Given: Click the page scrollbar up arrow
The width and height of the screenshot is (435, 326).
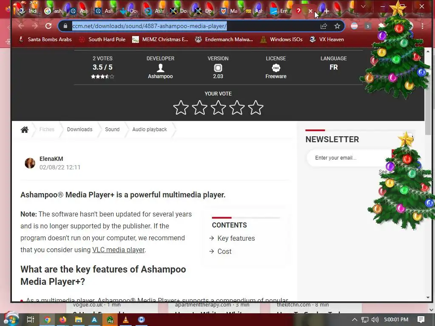Looking at the screenshot, I should (x=428, y=51).
